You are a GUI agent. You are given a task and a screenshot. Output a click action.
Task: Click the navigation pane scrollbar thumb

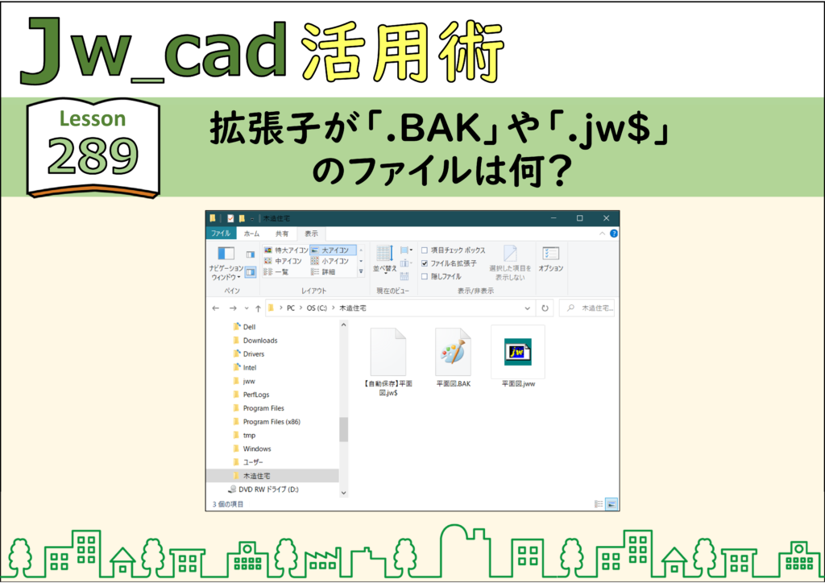[x=343, y=429]
